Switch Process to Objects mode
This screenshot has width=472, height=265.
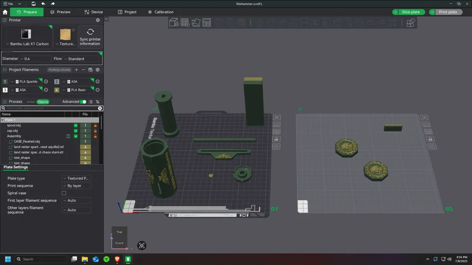(x=43, y=102)
